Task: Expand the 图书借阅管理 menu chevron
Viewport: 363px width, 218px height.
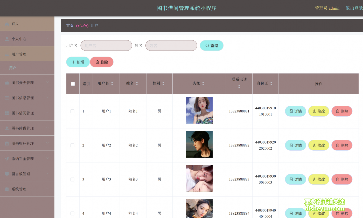Action: 47,113
